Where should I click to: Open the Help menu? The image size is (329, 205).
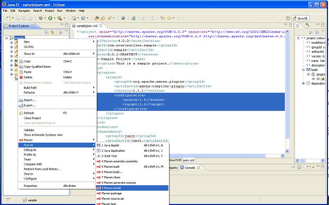pyautogui.click(x=81, y=11)
